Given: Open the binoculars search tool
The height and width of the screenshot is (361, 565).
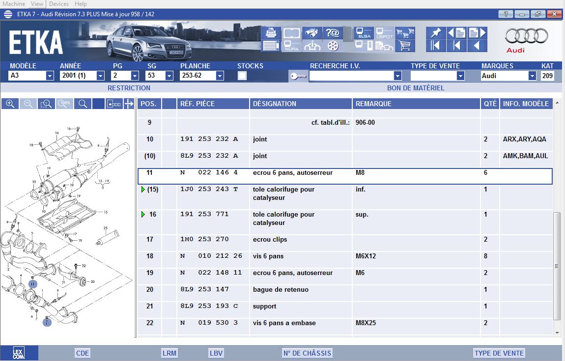Looking at the screenshot, I should pyautogui.click(x=311, y=33).
